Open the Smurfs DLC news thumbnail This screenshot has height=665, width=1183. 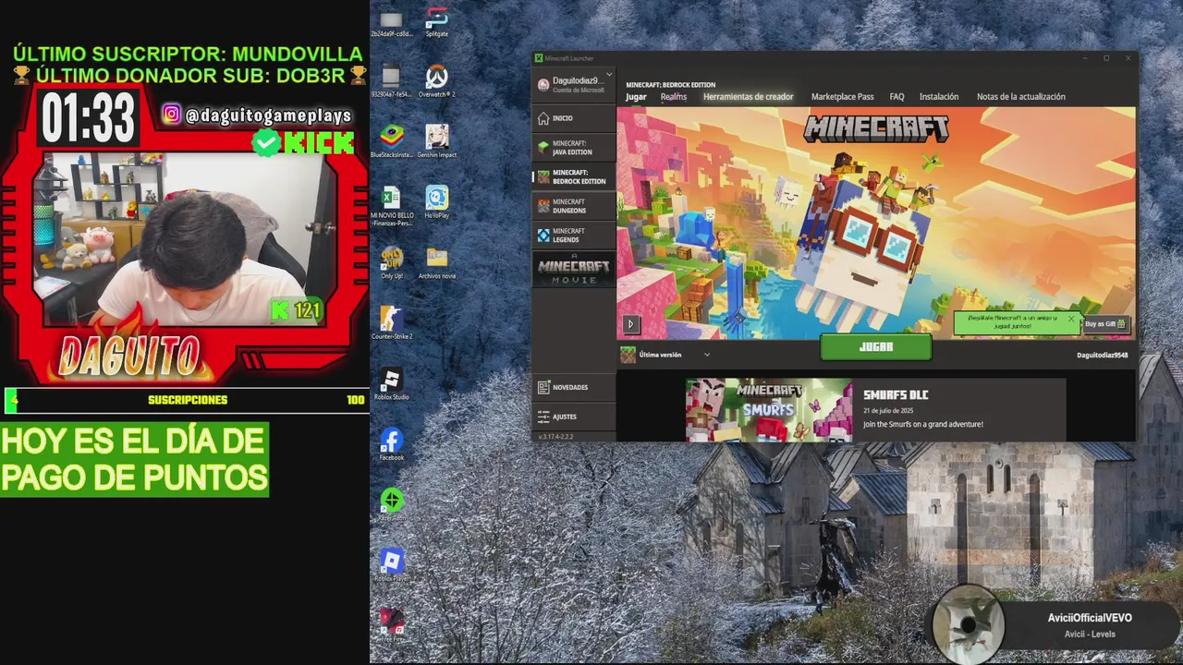pos(769,409)
